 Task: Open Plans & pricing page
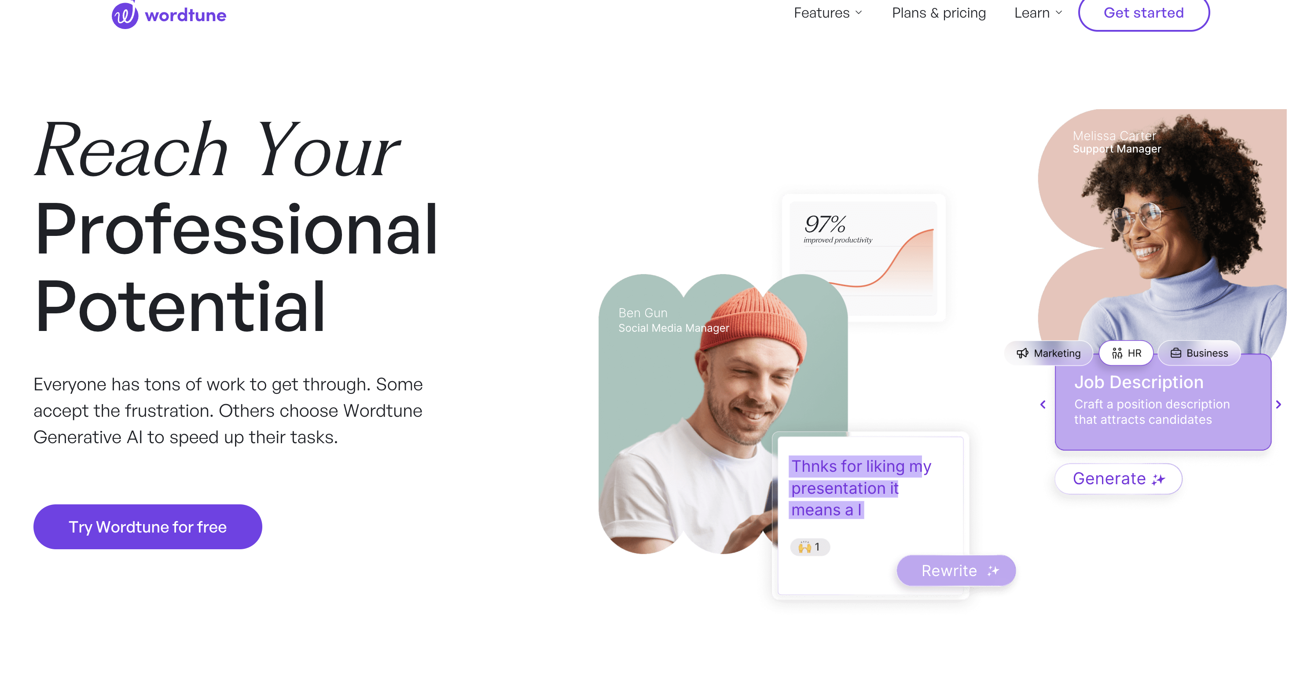point(939,13)
